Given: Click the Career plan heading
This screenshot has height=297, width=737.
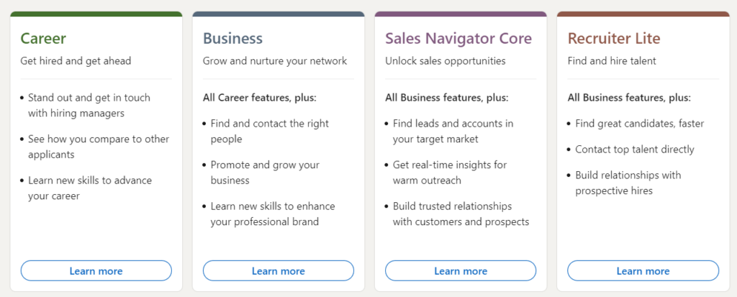Looking at the screenshot, I should coord(43,38).
